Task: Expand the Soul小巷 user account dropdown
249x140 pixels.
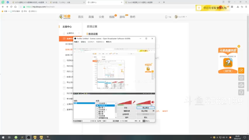Action: tap(186, 17)
